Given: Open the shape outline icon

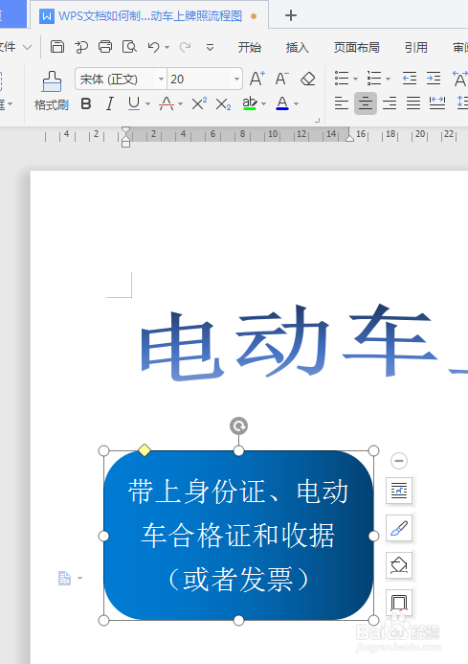Looking at the screenshot, I should 398,602.
